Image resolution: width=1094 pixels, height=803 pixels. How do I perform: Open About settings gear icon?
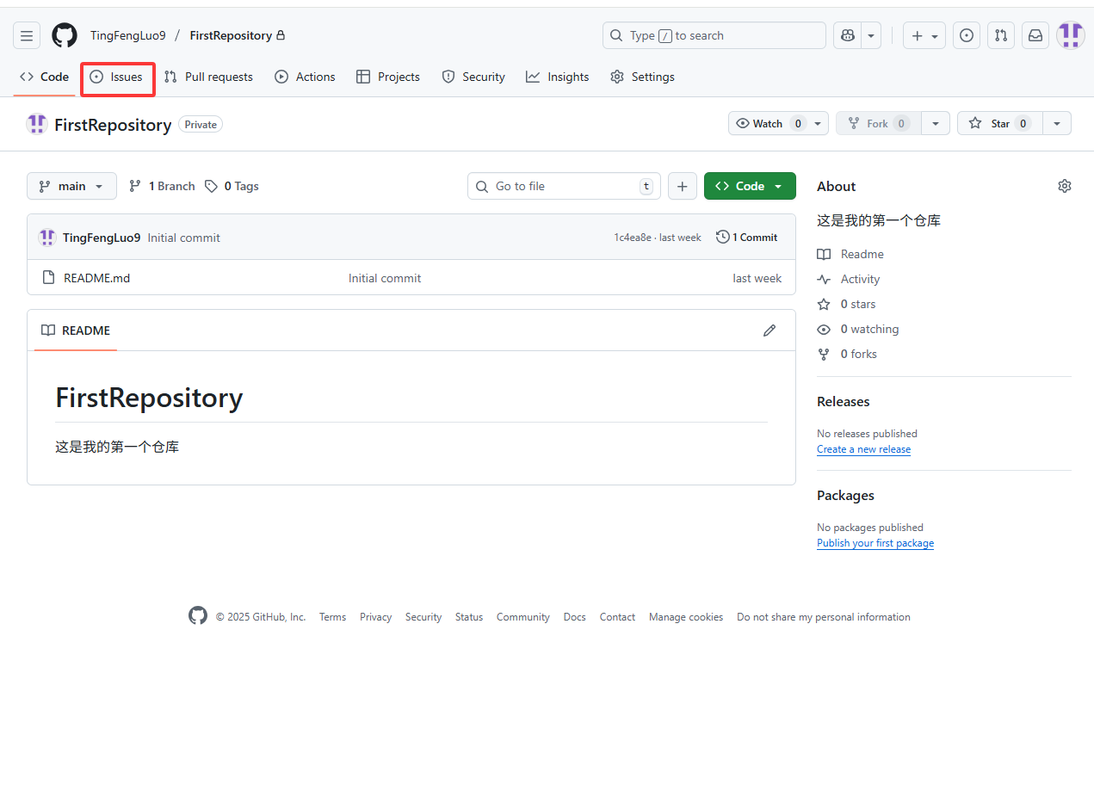[1065, 186]
